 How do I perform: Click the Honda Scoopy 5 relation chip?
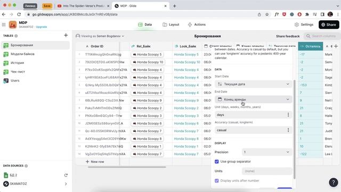[x=147, y=54]
